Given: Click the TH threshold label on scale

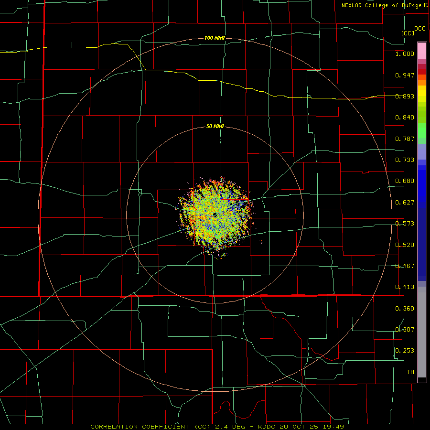Looking at the screenshot, I should click(x=410, y=372).
